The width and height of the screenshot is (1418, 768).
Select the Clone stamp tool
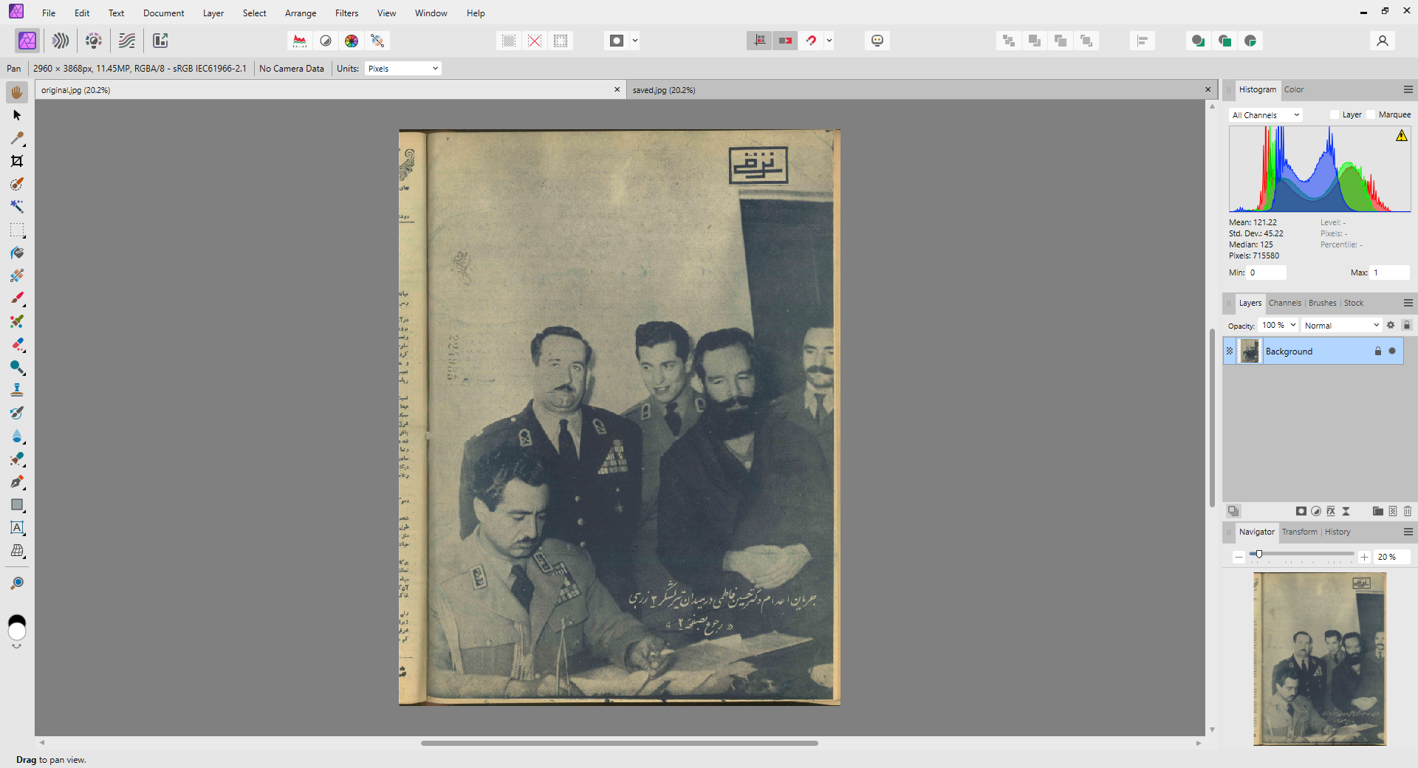coord(17,390)
